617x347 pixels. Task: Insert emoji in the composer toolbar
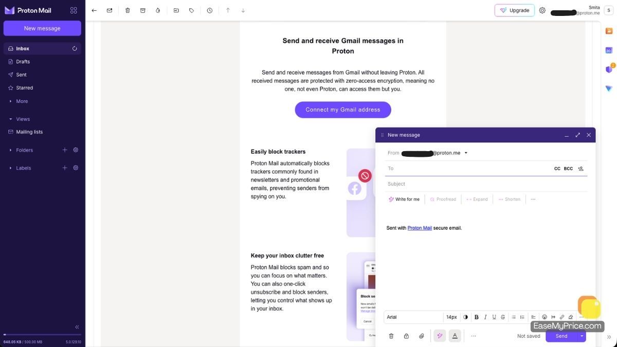[545, 317]
